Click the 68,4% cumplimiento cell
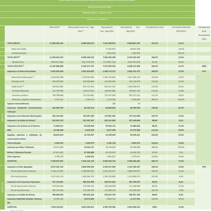 155,126
